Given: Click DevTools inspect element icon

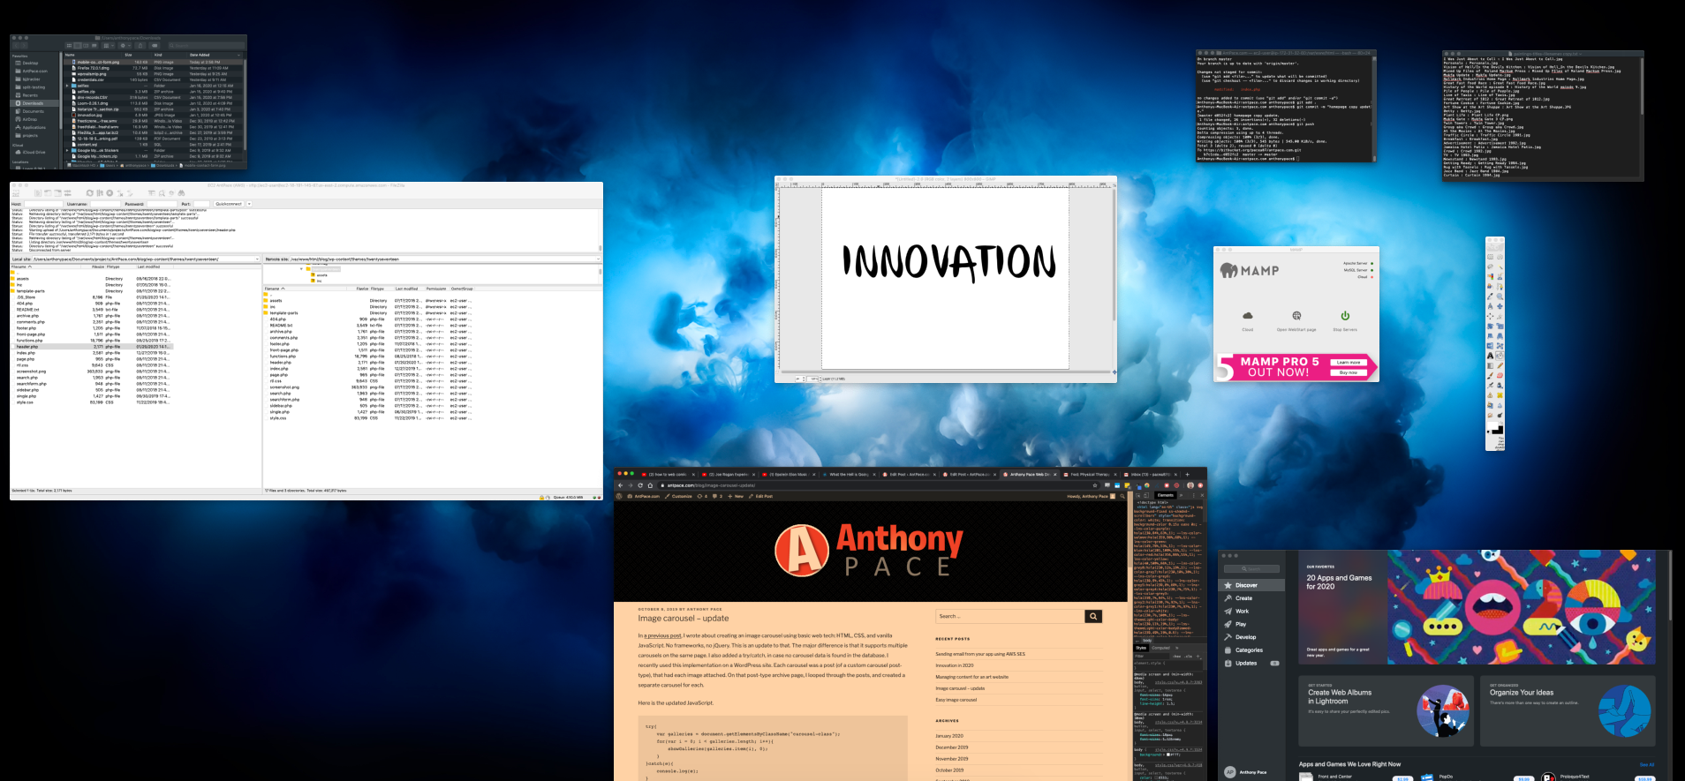Looking at the screenshot, I should 1137,496.
